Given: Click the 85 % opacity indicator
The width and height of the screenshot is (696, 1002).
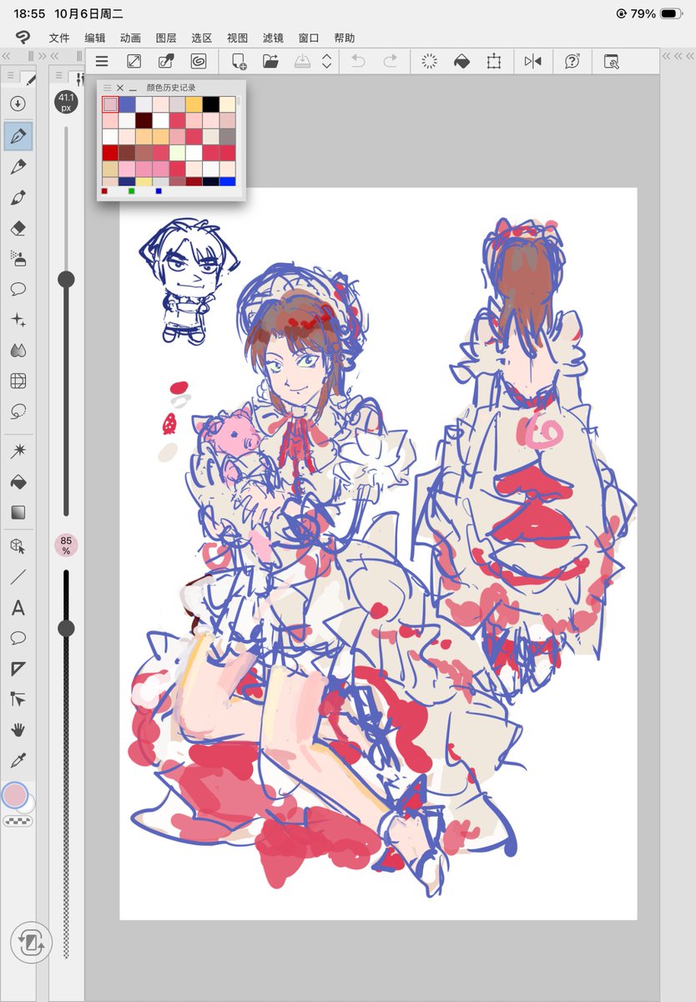Looking at the screenshot, I should tap(66, 545).
